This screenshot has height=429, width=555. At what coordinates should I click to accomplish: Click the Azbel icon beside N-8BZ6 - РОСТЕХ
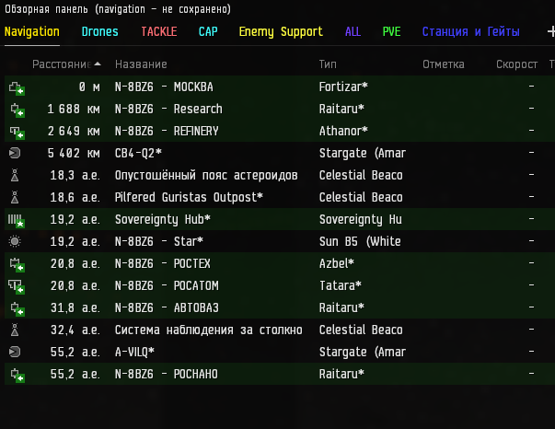[17, 265]
